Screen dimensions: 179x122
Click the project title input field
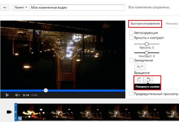point(77,7)
